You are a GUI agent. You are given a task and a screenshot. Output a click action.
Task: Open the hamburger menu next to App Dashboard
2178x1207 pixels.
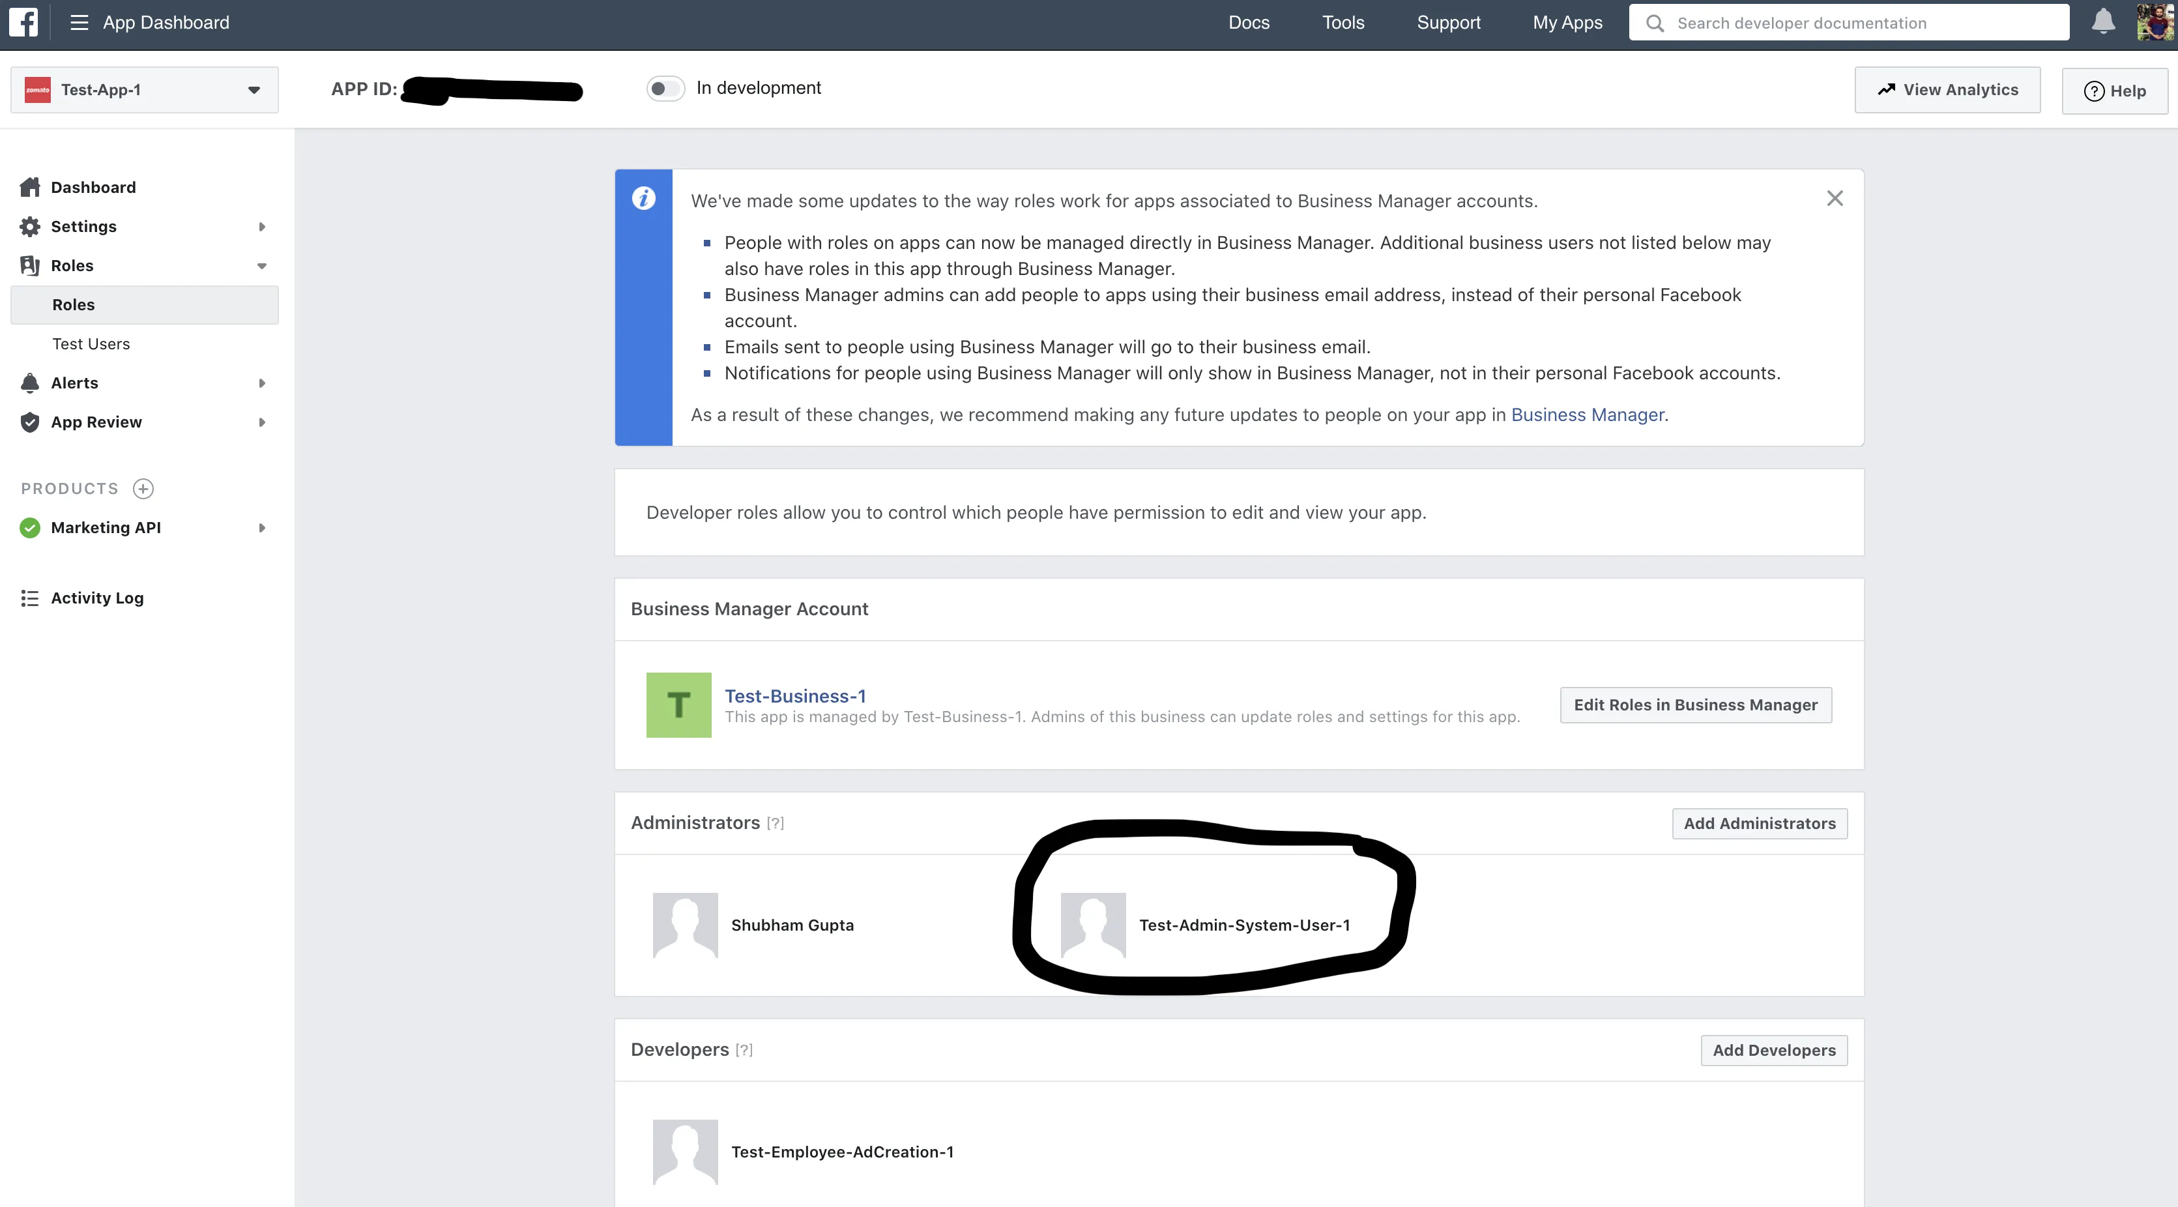(79, 23)
